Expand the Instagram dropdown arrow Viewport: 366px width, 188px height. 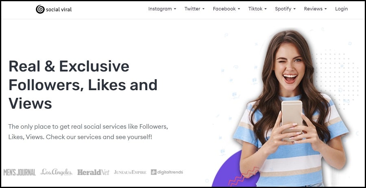[175, 9]
